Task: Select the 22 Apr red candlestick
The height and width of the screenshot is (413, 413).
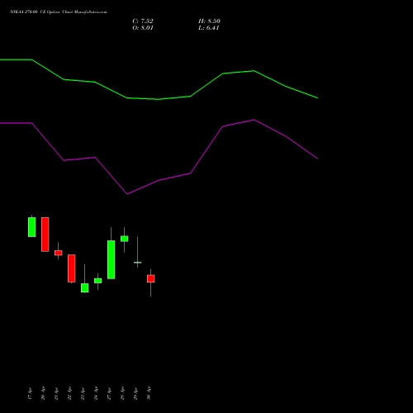Action: (x=72, y=268)
